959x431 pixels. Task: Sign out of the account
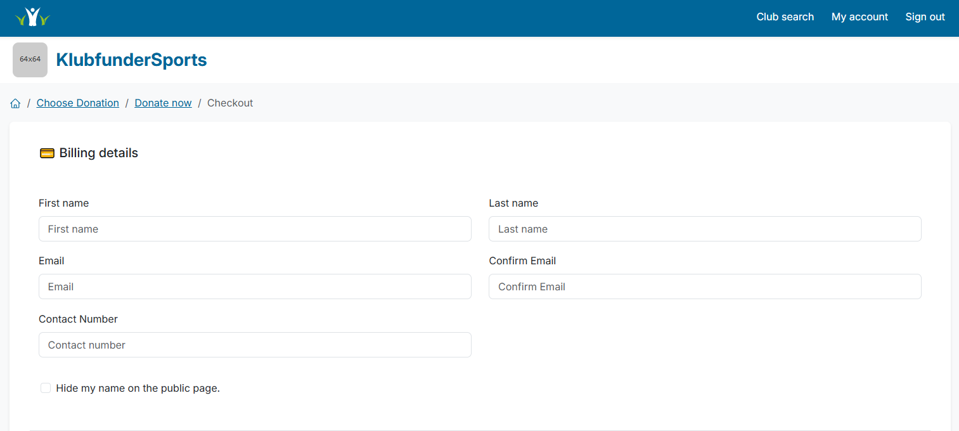925,17
